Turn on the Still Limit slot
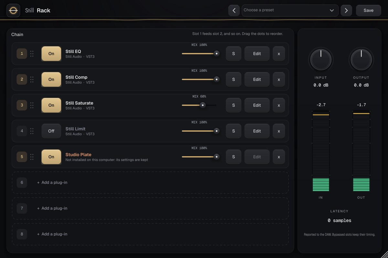This screenshot has height=258, width=388. click(51, 131)
